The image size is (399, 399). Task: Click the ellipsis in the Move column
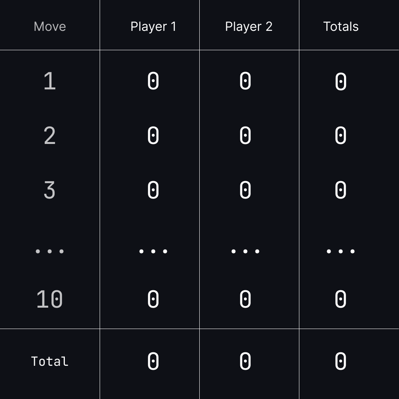tap(50, 251)
